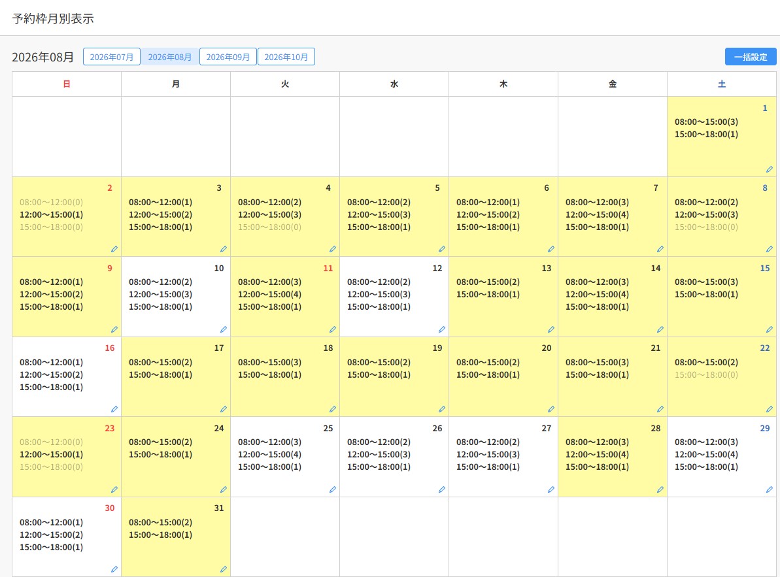The width and height of the screenshot is (780, 577).
Task: Edit day 31 using pencil icon
Action: 224,569
